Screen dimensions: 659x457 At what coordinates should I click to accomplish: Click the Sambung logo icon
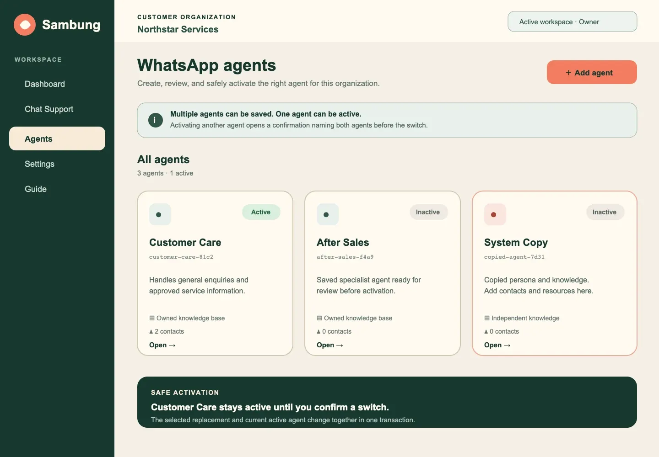point(25,25)
